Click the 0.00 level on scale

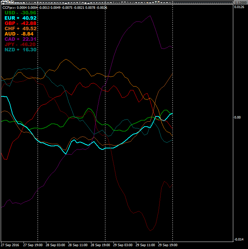238,117
